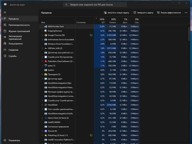Click efficiency mode leaf icon for Google Chrome
The image size is (192, 144).
click(91, 35)
